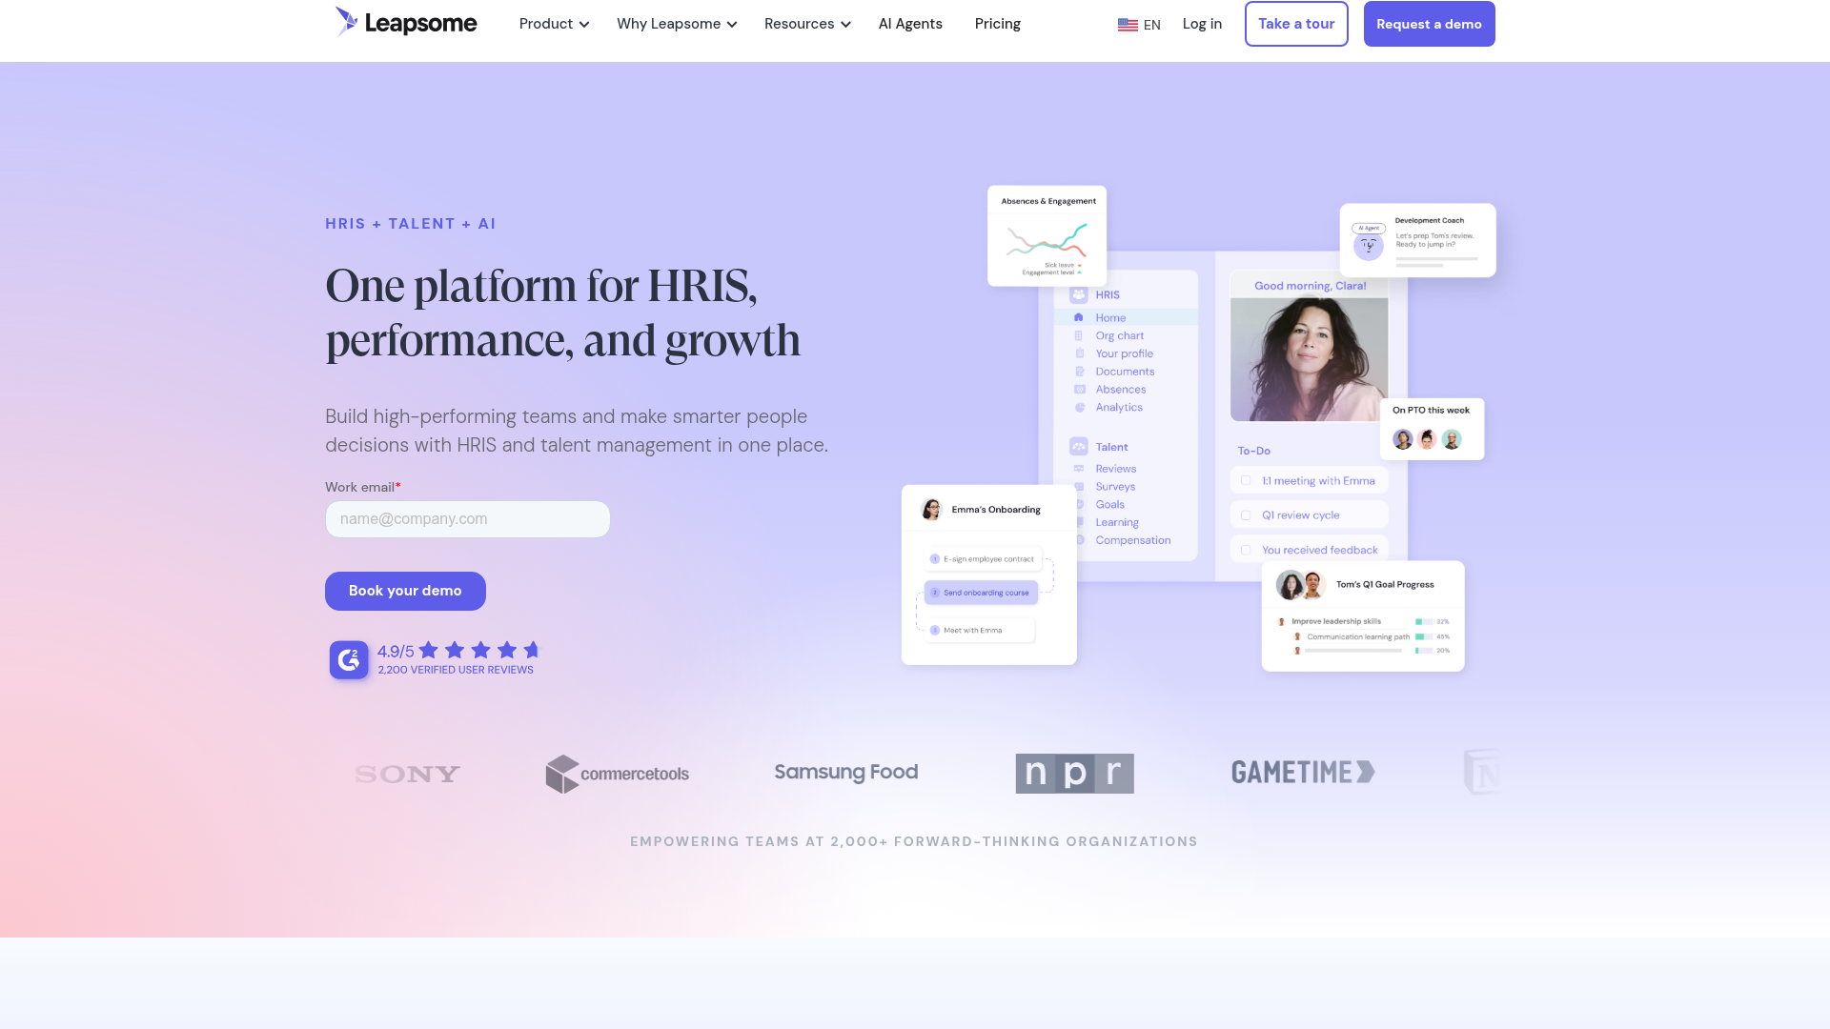Click the Sony logo
The height and width of the screenshot is (1029, 1830).
[407, 774]
